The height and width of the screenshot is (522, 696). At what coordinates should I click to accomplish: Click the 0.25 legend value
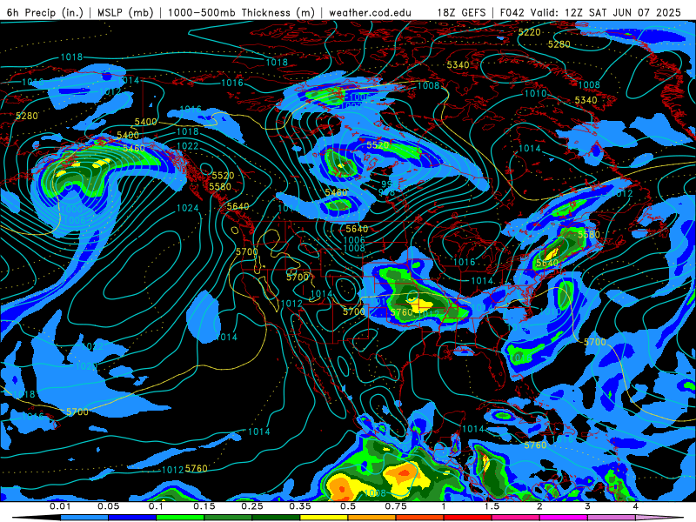point(252,506)
